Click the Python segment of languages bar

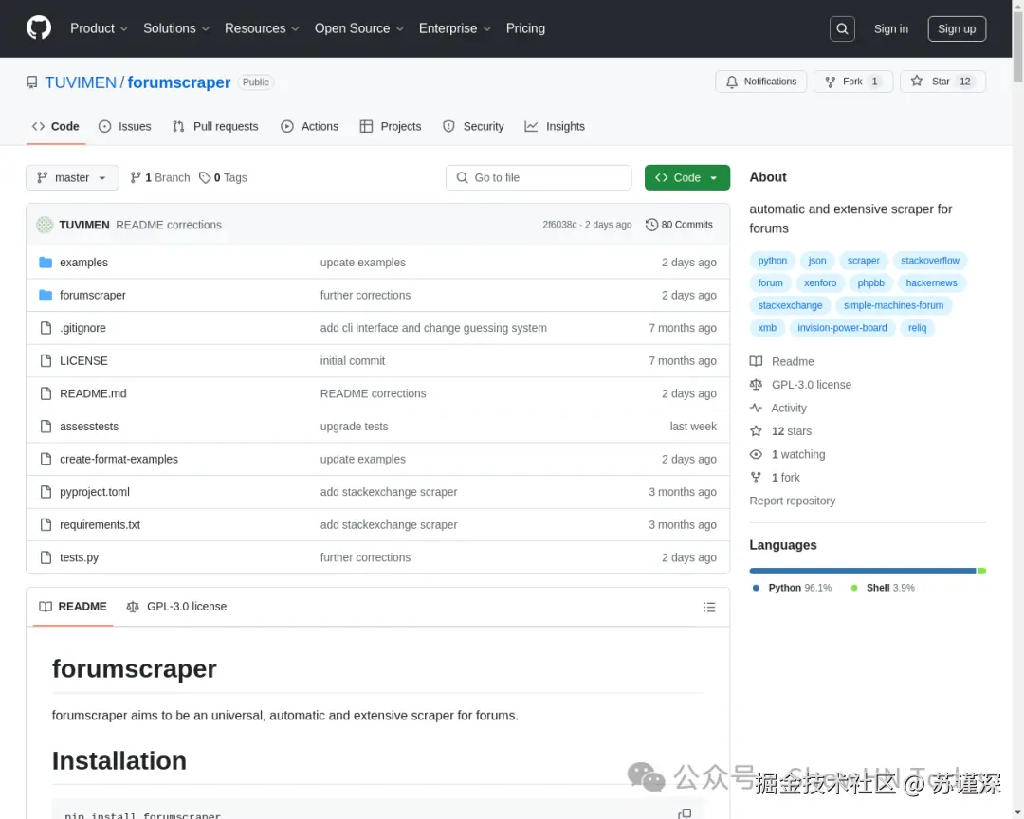point(862,572)
